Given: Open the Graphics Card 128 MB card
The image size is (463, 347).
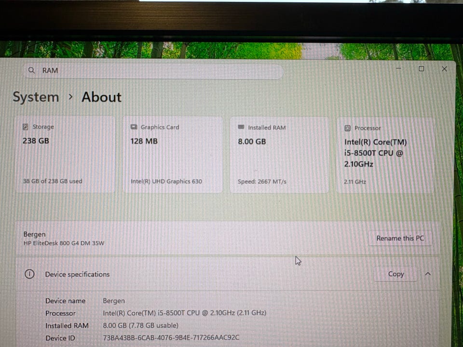Looking at the screenshot, I should (x=173, y=155).
